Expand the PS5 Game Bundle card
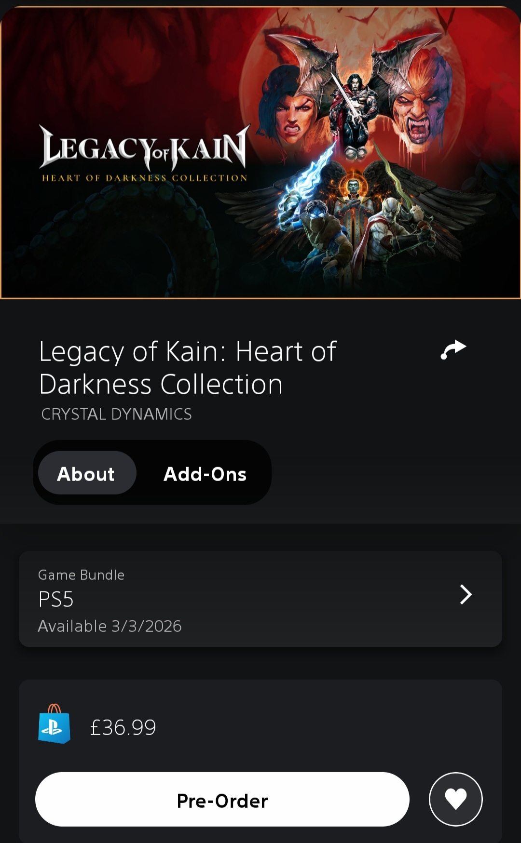The height and width of the screenshot is (843, 521). point(260,599)
